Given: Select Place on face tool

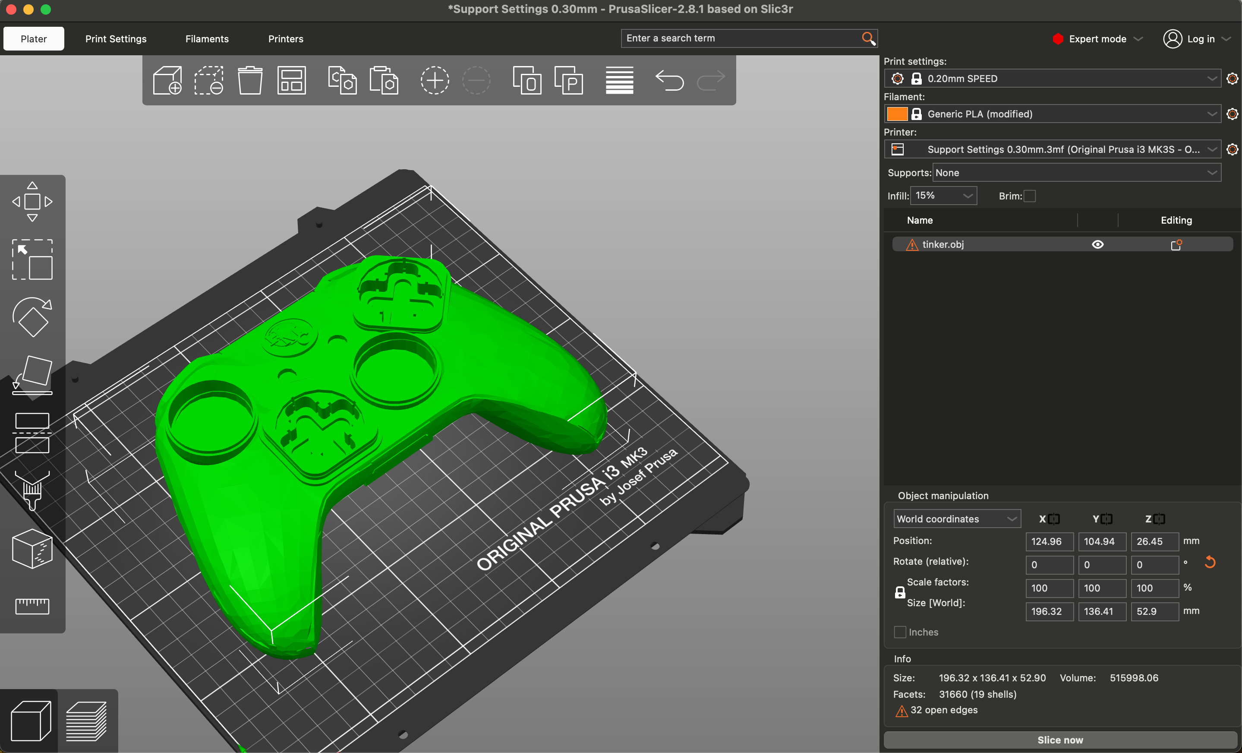Looking at the screenshot, I should (32, 375).
